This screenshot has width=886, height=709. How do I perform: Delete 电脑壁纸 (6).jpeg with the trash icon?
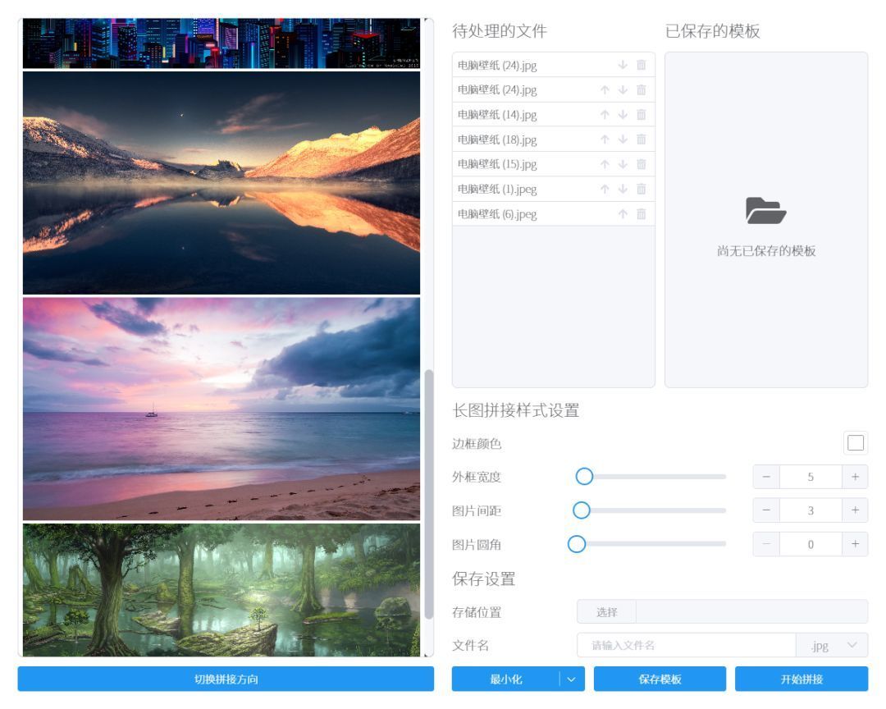tap(641, 213)
